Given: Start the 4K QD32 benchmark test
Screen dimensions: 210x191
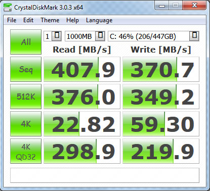Looking at the screenshot, I should point(26,151).
